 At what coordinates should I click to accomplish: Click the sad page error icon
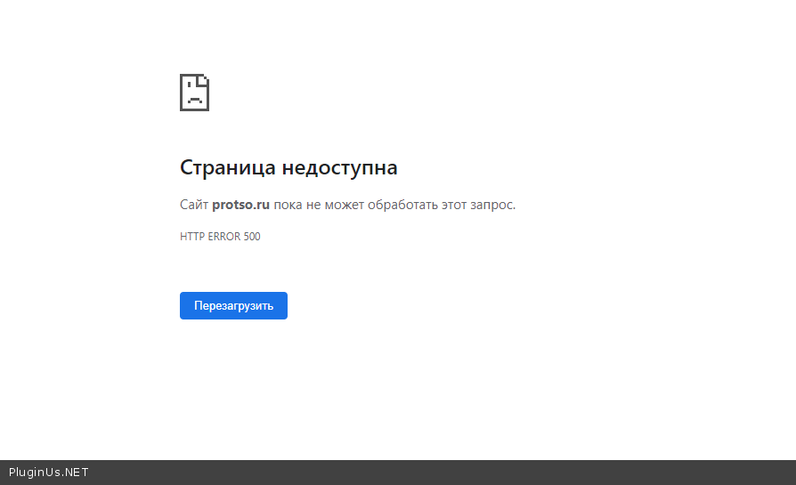(194, 93)
